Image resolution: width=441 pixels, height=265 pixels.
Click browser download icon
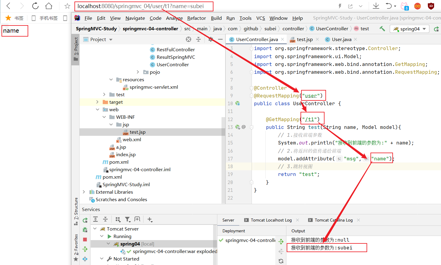coord(376,6)
